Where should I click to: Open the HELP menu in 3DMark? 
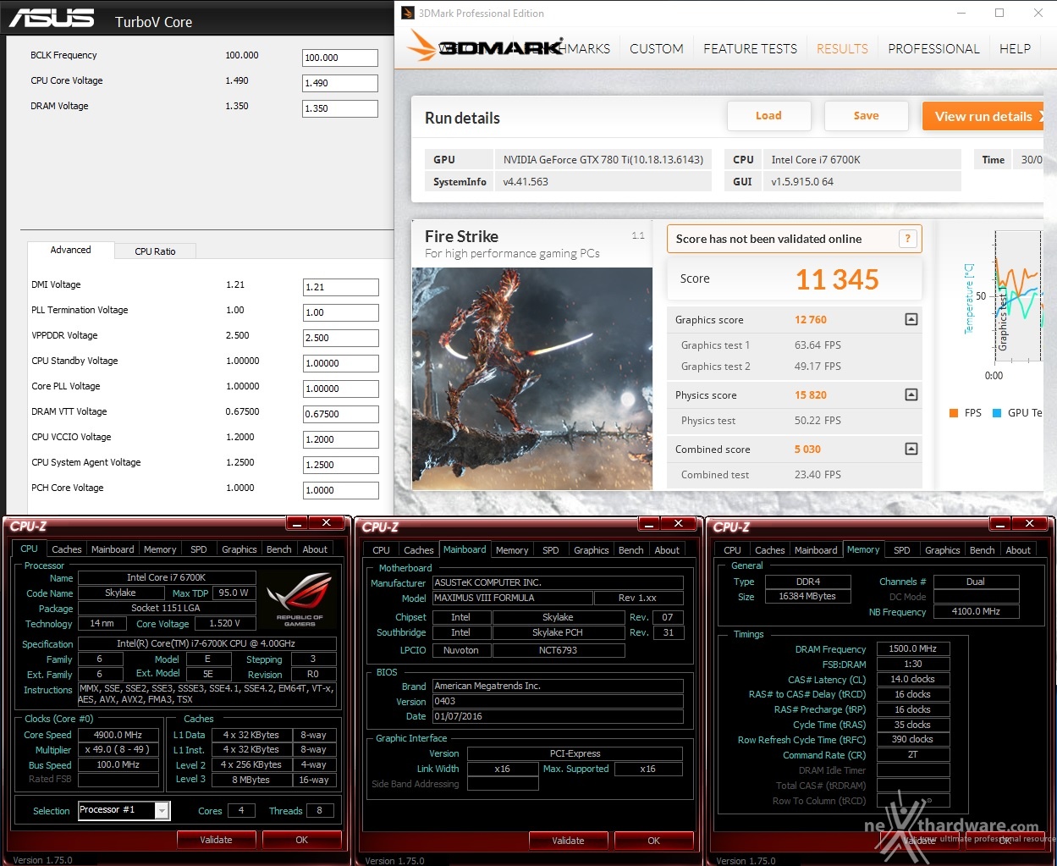point(1015,48)
